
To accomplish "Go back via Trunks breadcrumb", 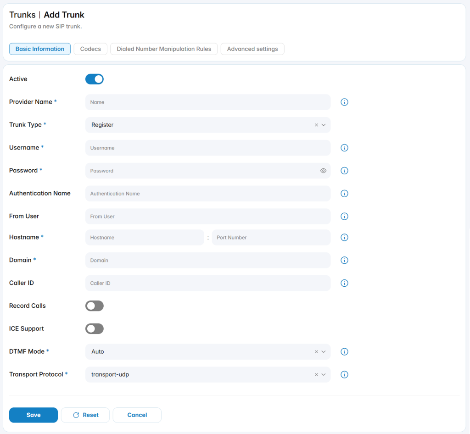I will click(22, 15).
